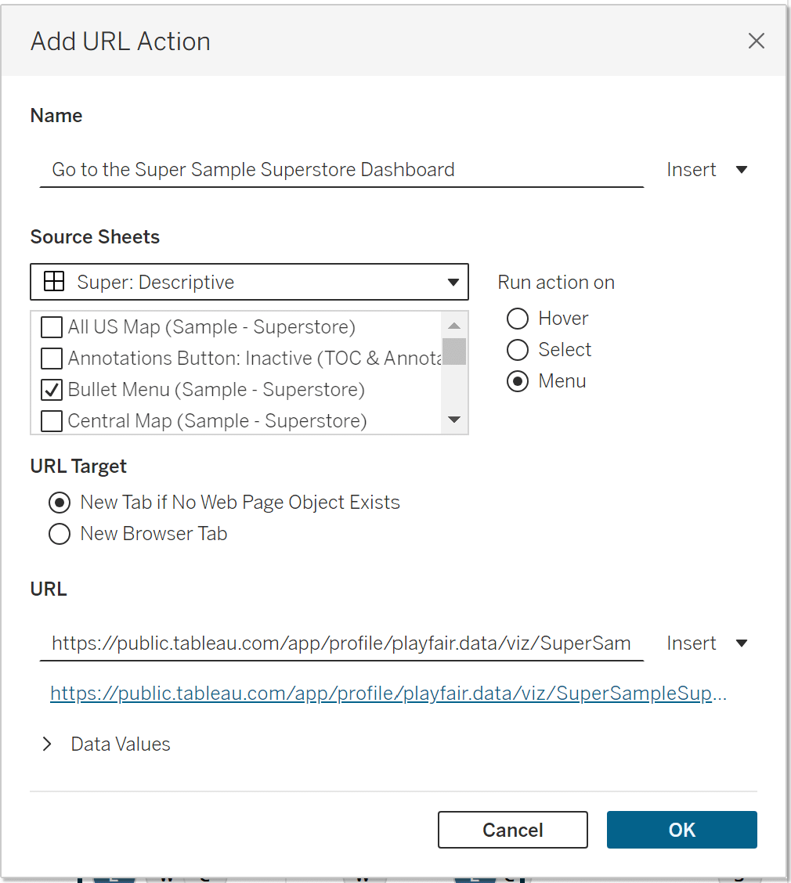
Task: Open the public.tableau.com preview link
Action: pos(388,694)
